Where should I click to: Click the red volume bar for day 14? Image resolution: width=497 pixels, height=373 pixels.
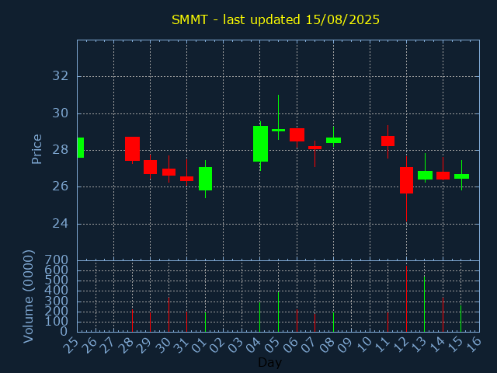pyautogui.click(x=443, y=315)
